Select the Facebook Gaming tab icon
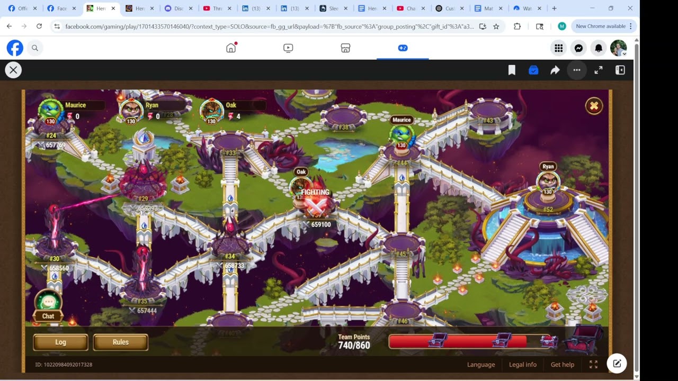Viewport: 678px width, 381px height. click(403, 48)
